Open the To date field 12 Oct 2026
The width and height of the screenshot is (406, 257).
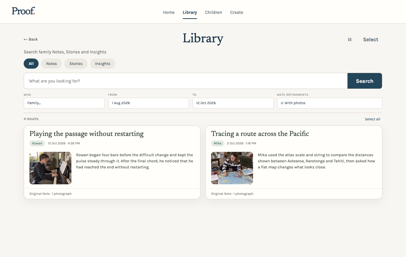[233, 103]
